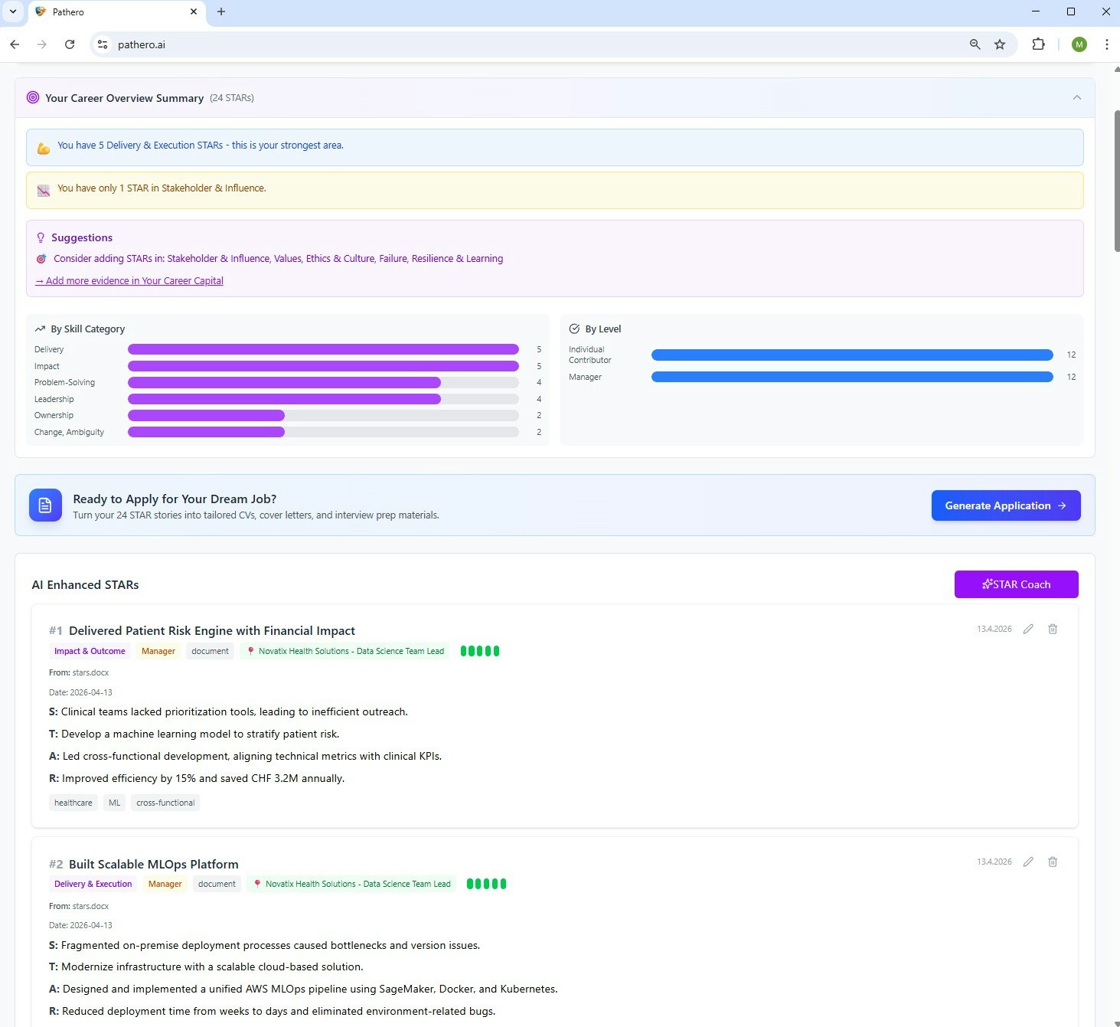Delete STAR #1 with the trash icon
The image size is (1120, 1027).
click(1053, 629)
